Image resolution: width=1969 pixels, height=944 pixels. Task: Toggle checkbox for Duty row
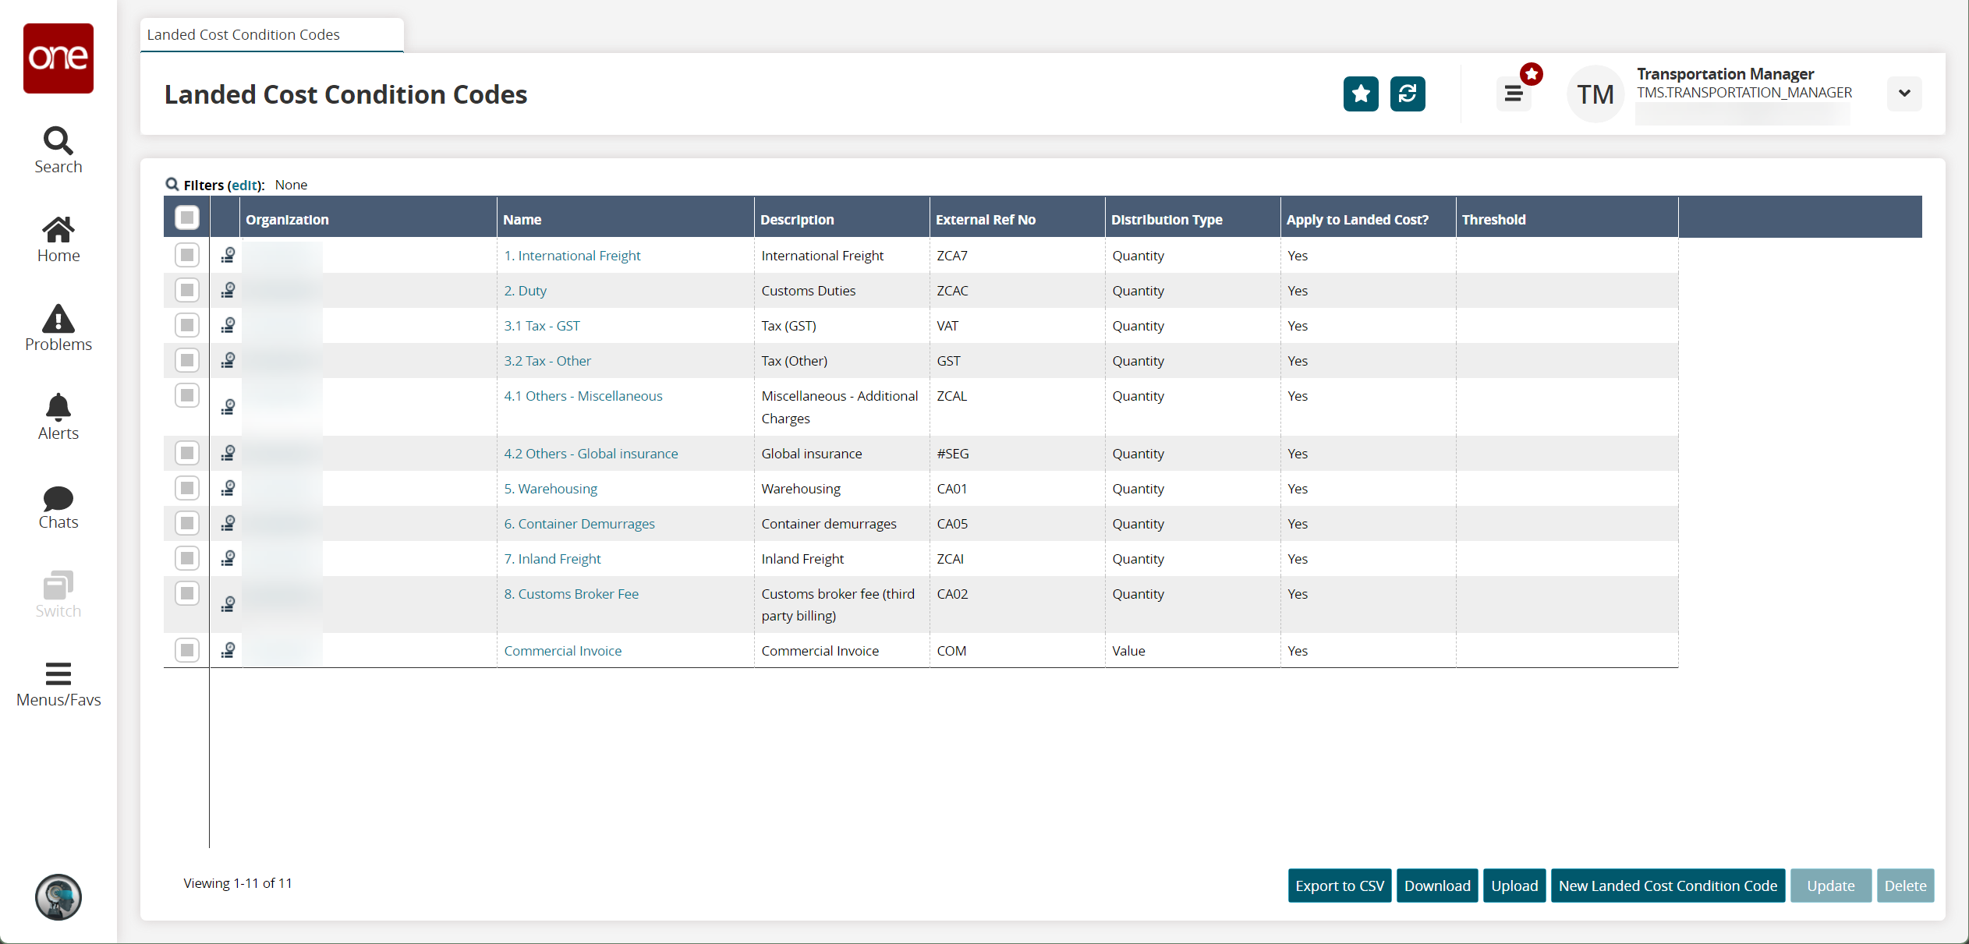(x=187, y=290)
